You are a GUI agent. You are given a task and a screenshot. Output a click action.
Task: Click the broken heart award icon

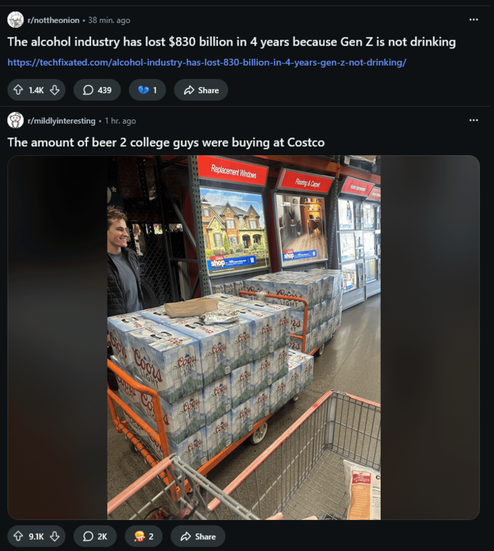click(x=144, y=90)
